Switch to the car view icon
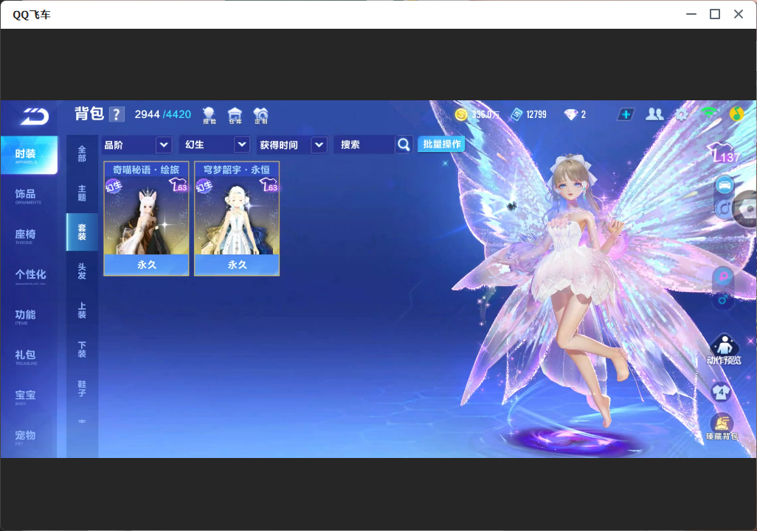 [725, 185]
